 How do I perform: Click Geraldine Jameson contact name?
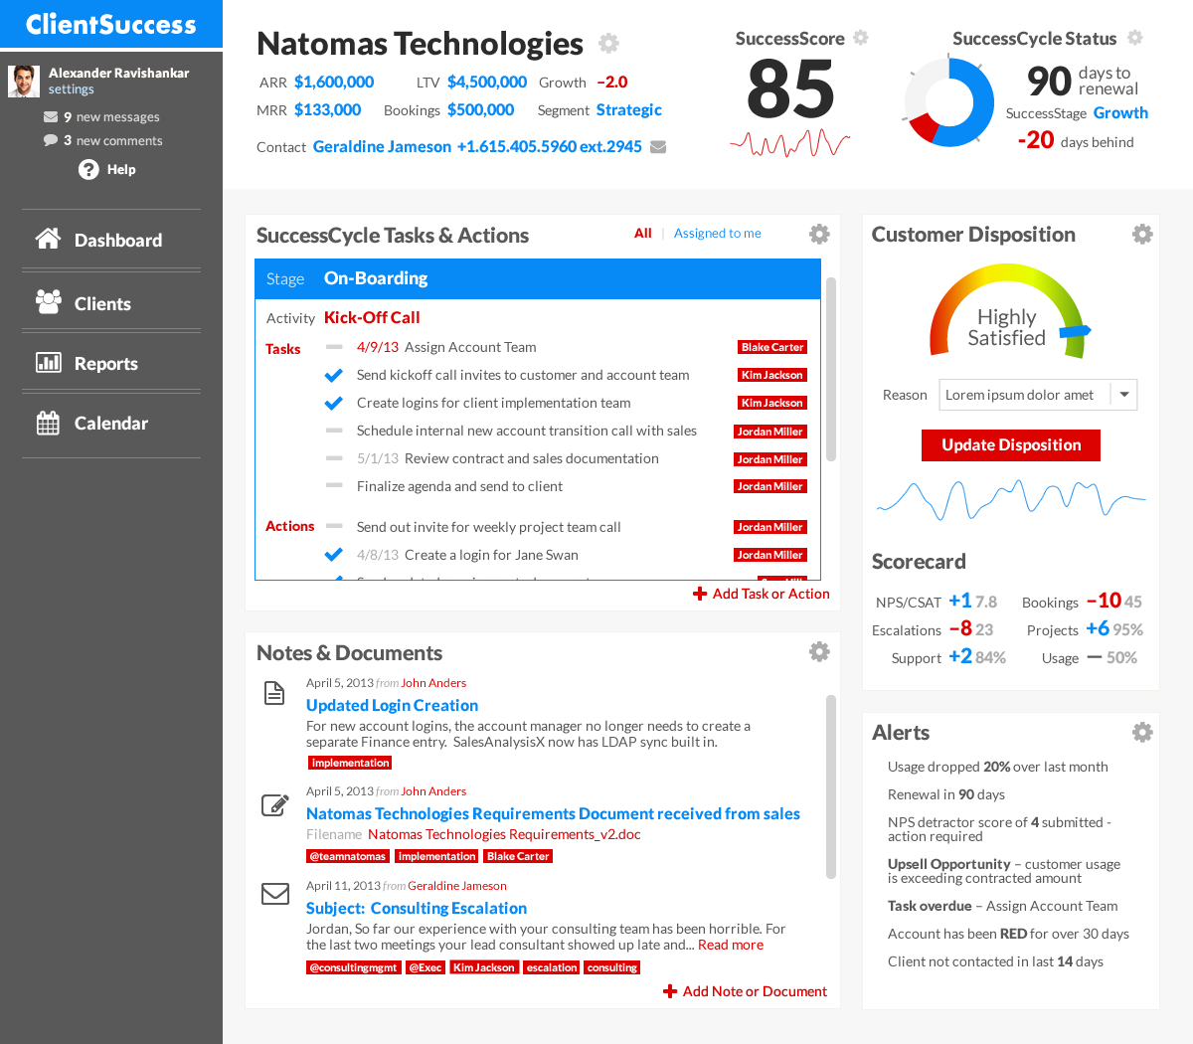coord(382,147)
